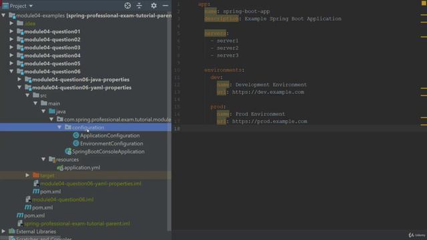Viewport: 427px width, 240px height.
Task: Collapse module04-question06 arrow
Action: click(x=11, y=71)
